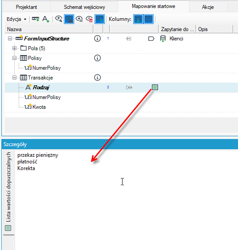The width and height of the screenshot is (238, 250).
Task: Expand the Pola (5) folder
Action: coord(14,48)
